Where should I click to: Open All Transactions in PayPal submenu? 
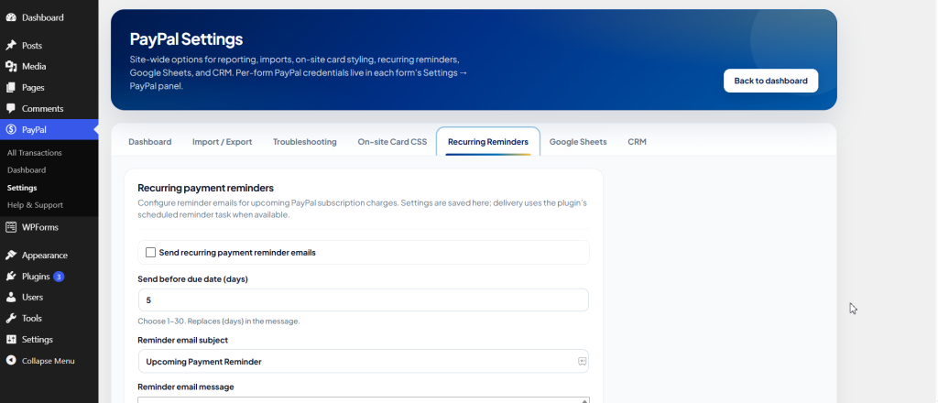pos(34,153)
